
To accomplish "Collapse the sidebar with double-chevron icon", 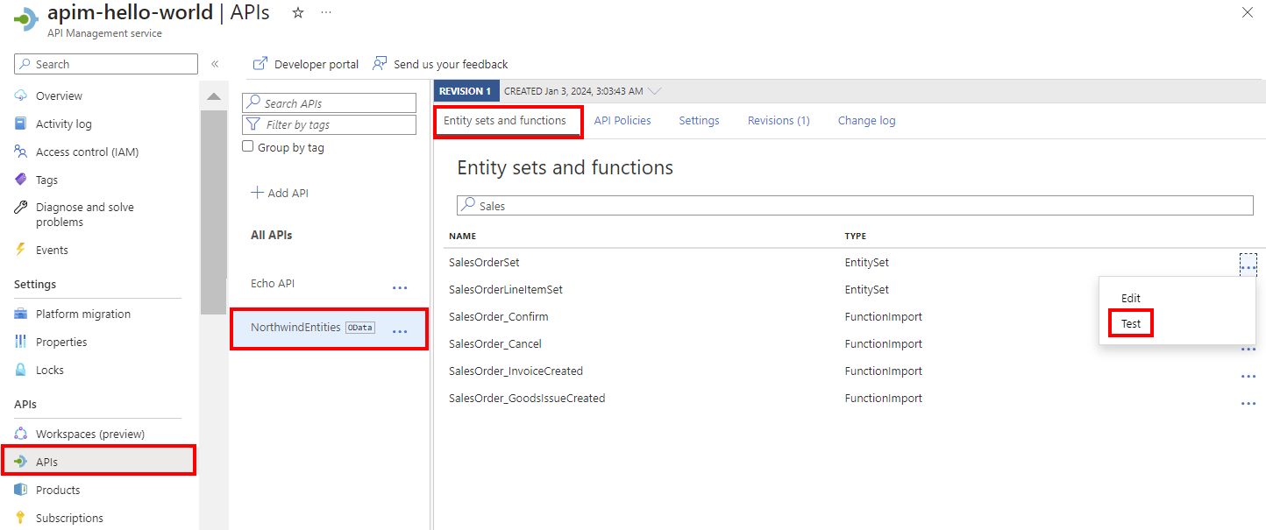I will 215,64.
